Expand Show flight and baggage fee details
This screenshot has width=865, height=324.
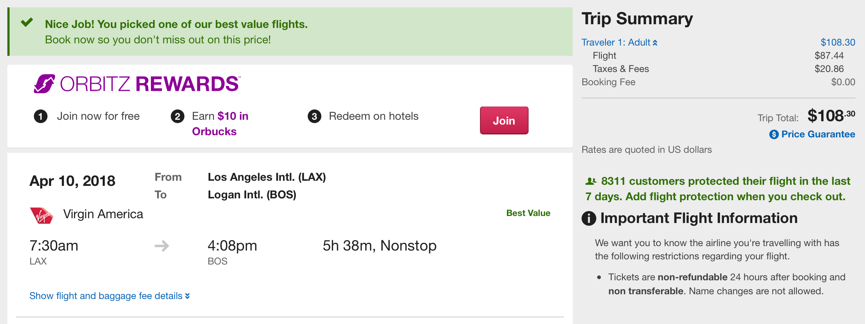click(109, 296)
